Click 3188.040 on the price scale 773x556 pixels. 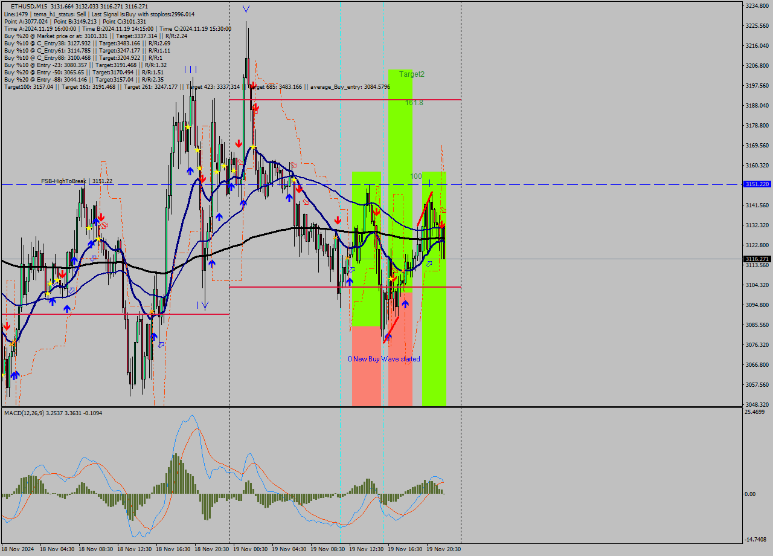(757, 105)
